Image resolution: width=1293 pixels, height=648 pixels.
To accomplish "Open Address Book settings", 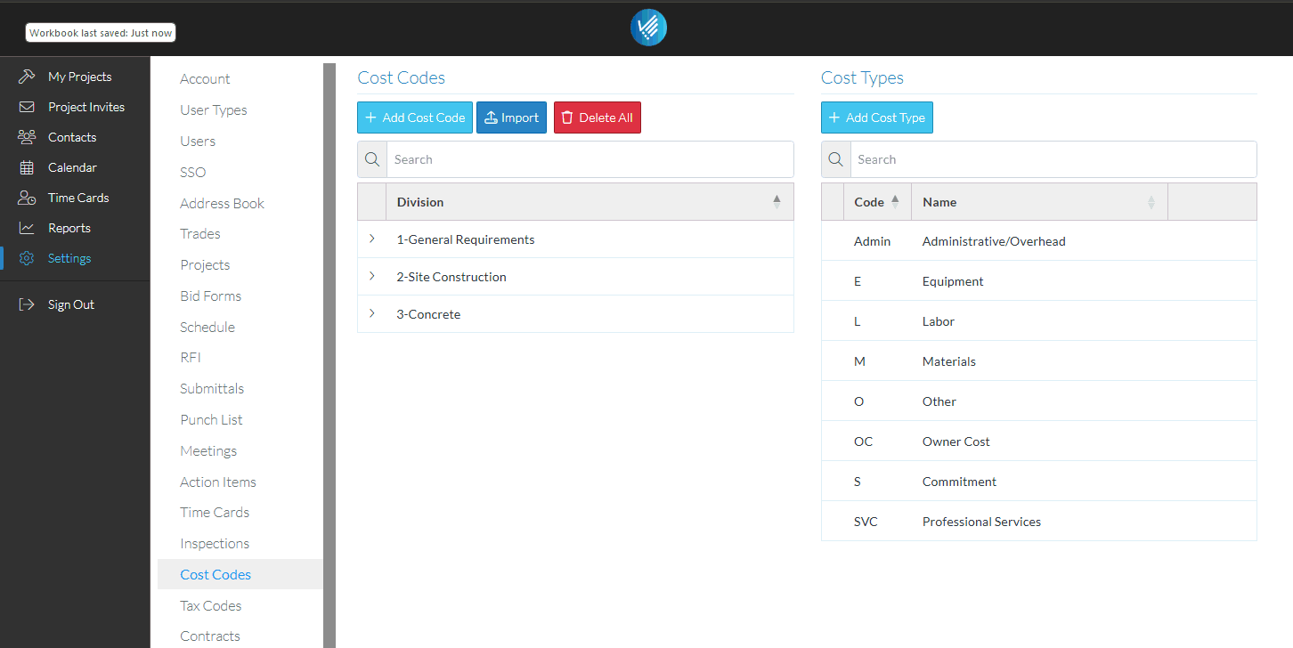I will pos(222,204).
